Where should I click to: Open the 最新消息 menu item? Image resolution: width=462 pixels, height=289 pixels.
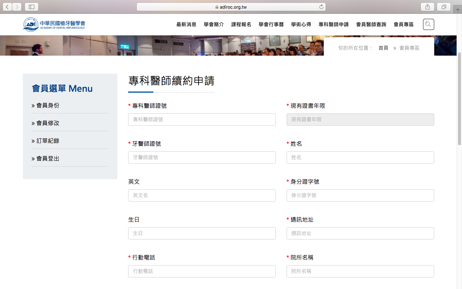[186, 25]
